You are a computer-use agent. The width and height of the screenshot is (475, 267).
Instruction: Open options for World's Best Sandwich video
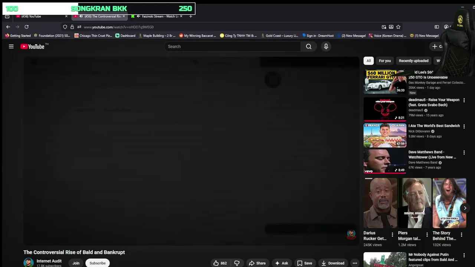[x=464, y=126]
